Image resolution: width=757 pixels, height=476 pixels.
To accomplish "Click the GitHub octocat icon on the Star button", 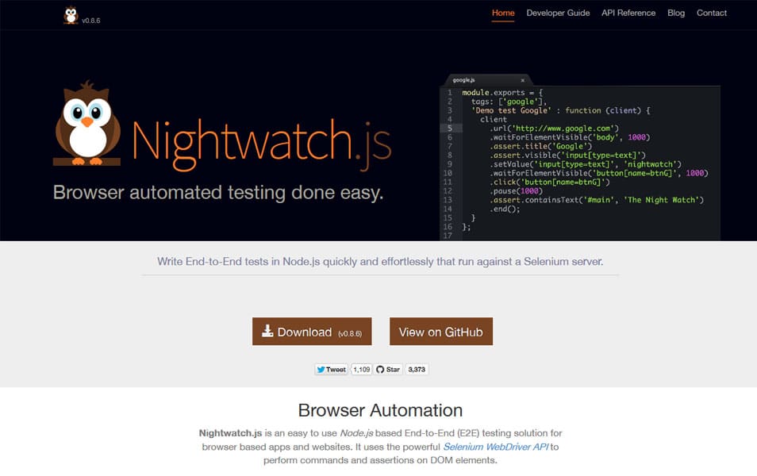I will (x=380, y=369).
